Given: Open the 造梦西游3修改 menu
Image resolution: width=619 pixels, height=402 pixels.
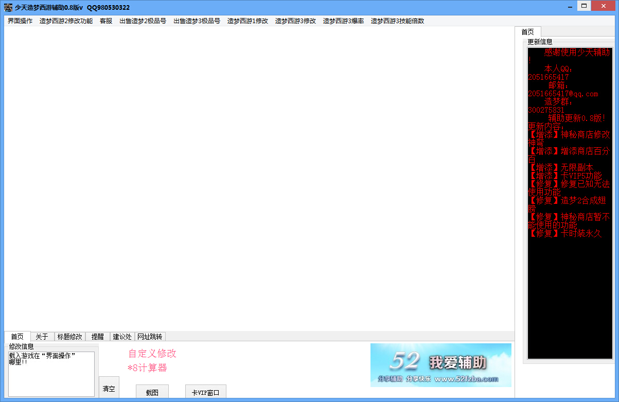Looking at the screenshot, I should coord(295,21).
